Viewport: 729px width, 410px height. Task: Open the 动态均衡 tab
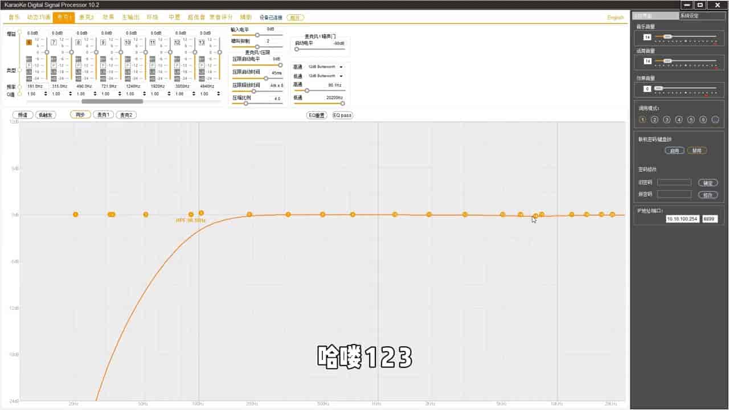[x=39, y=18]
